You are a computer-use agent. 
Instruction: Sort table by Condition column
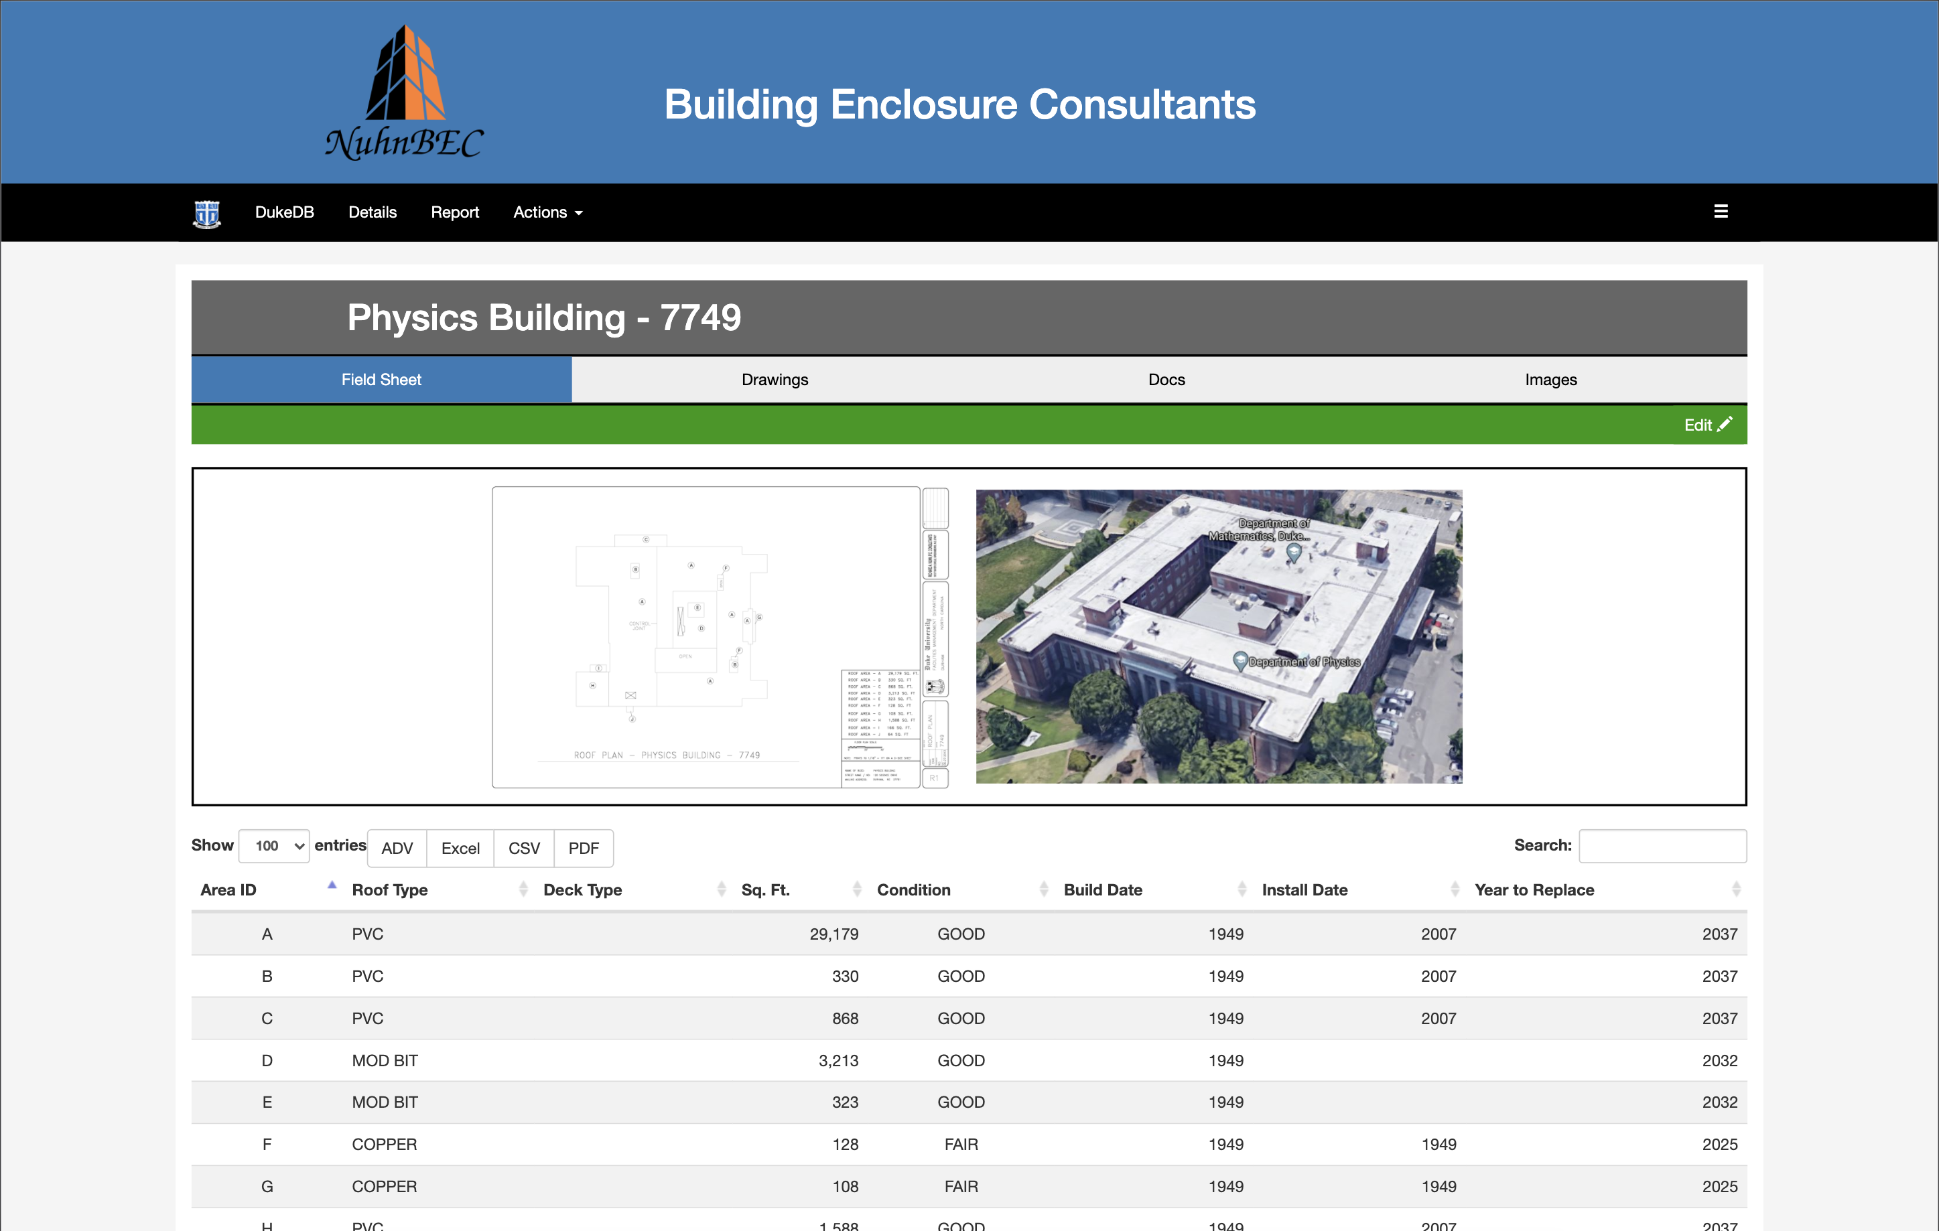coord(913,889)
